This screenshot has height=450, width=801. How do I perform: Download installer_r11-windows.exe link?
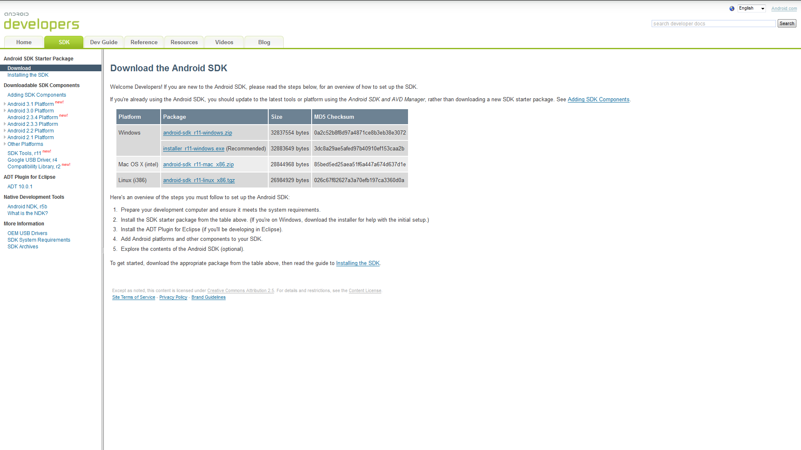194,149
